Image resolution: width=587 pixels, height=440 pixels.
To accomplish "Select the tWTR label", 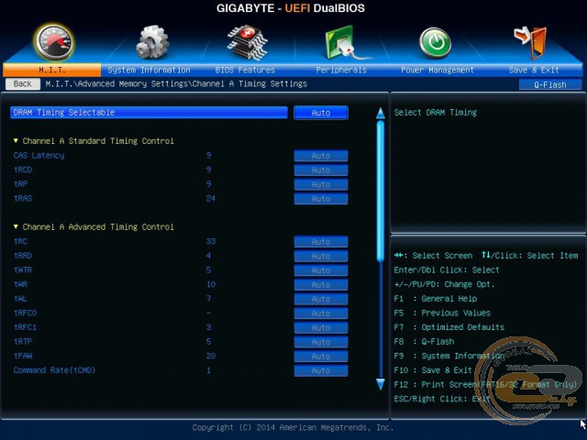I will pyautogui.click(x=23, y=269).
